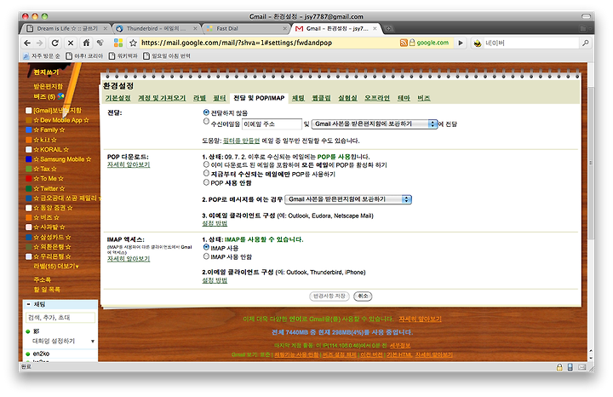Screen dimensions: 613x397
Task: Click the chat search 검색, 추가, 초대 field
Action: click(60, 318)
